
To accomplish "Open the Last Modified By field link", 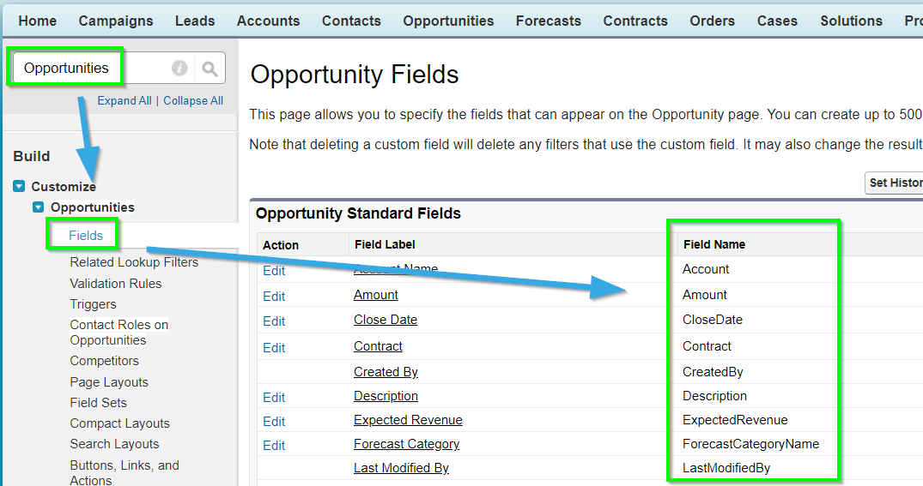I will pyautogui.click(x=401, y=468).
